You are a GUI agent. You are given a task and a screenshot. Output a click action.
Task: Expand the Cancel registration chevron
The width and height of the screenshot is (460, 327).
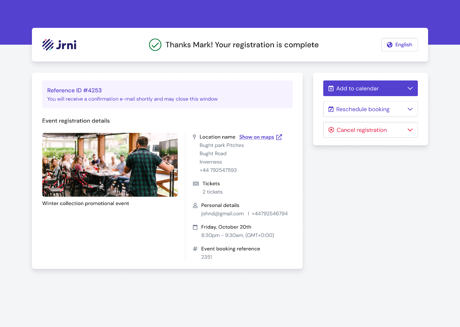click(x=410, y=130)
